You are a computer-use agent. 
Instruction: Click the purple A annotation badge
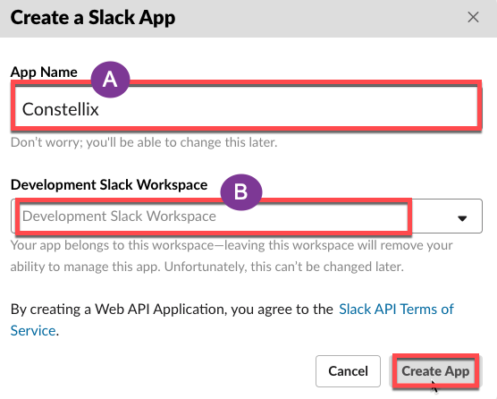(x=110, y=80)
